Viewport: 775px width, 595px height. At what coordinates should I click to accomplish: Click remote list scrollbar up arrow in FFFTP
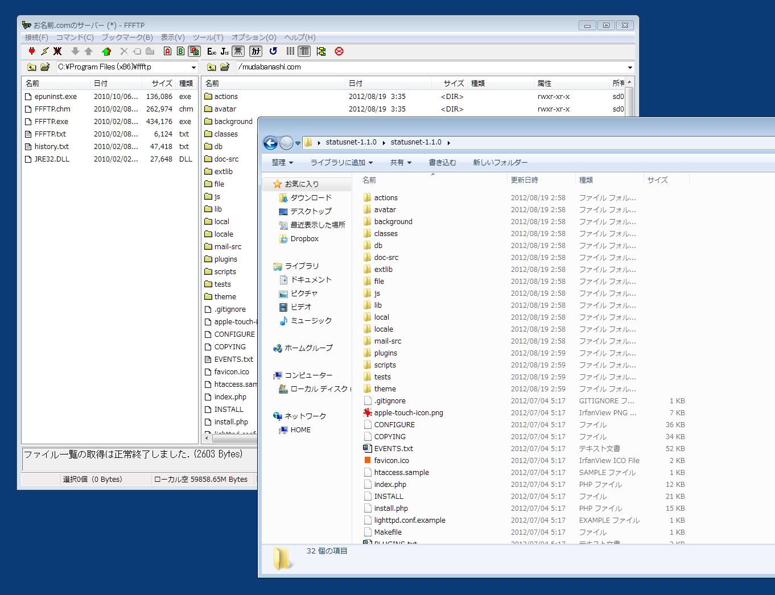pos(629,83)
